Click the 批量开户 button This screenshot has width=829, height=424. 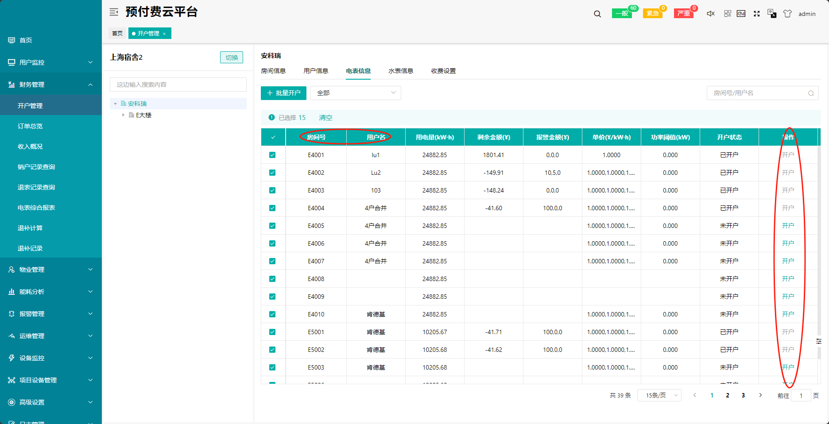coord(283,93)
